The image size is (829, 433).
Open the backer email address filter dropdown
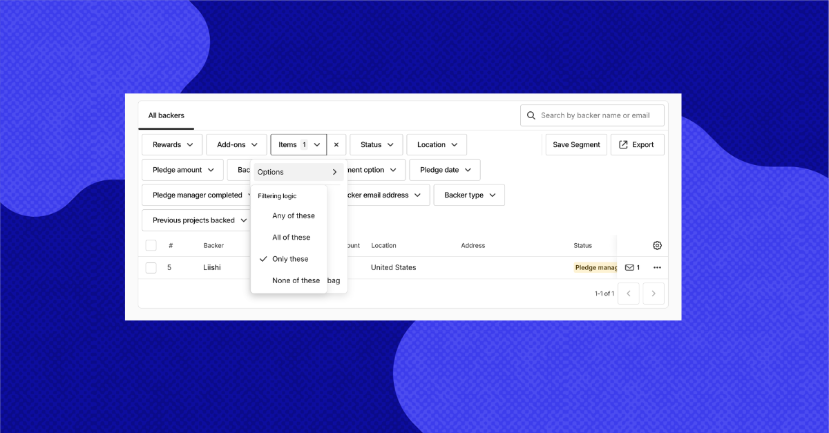pyautogui.click(x=388, y=195)
